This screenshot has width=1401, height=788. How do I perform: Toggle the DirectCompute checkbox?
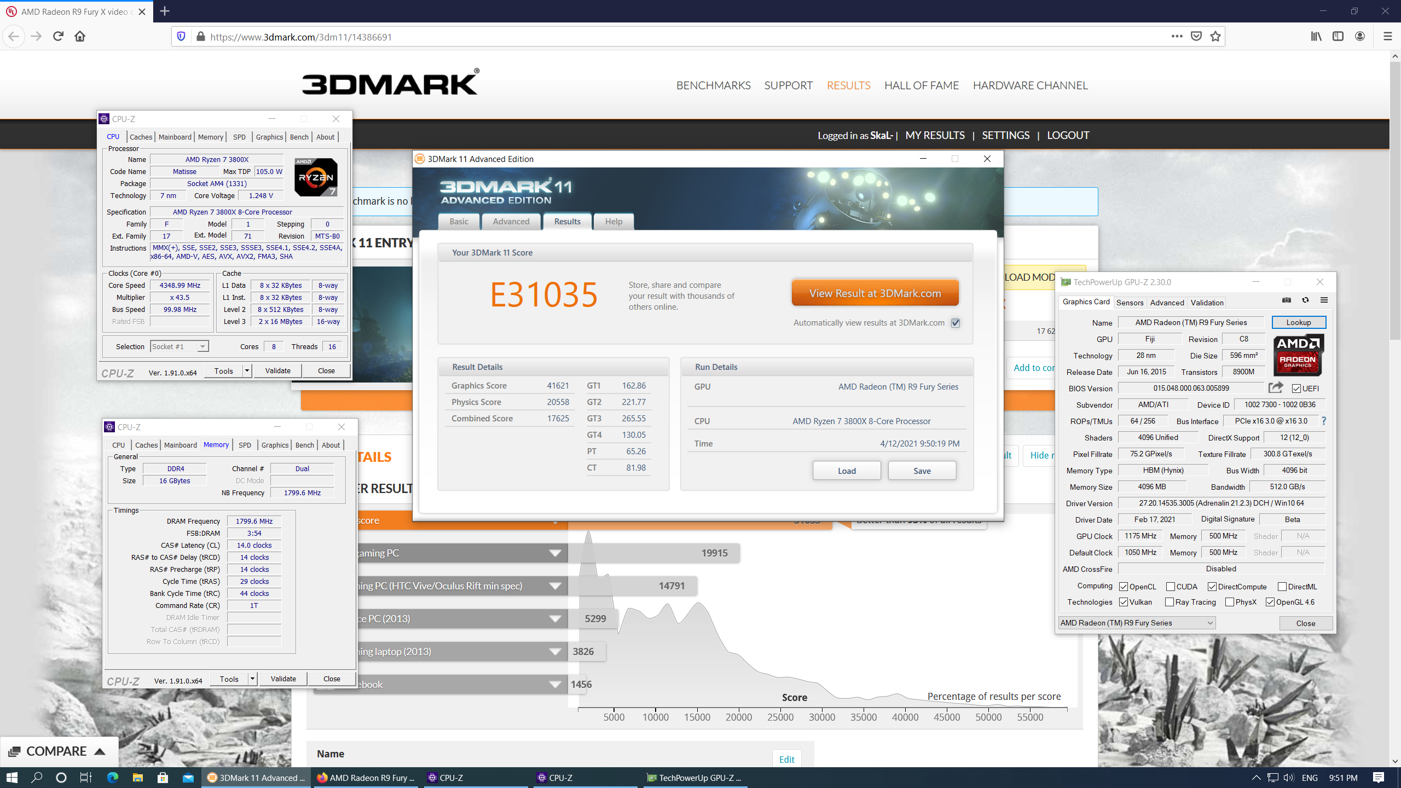click(x=1212, y=587)
